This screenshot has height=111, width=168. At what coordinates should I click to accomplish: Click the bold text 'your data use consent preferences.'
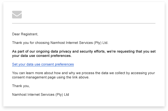(x=42, y=56)
